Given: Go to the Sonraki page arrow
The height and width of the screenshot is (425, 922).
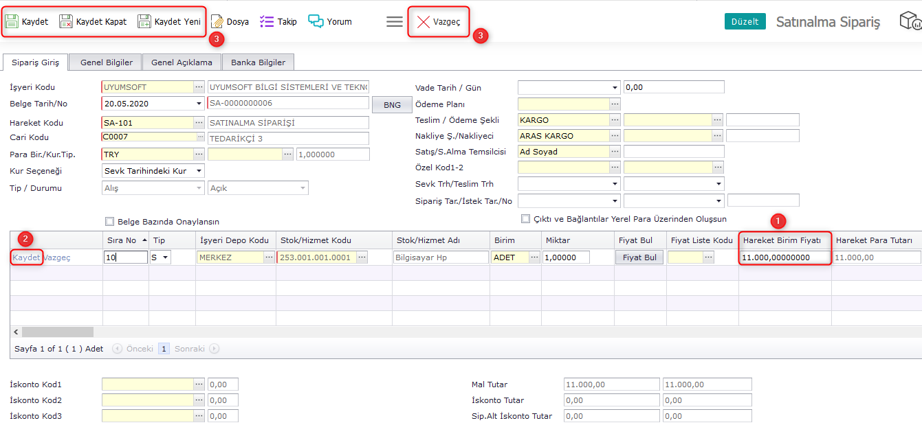Looking at the screenshot, I should pos(215,349).
